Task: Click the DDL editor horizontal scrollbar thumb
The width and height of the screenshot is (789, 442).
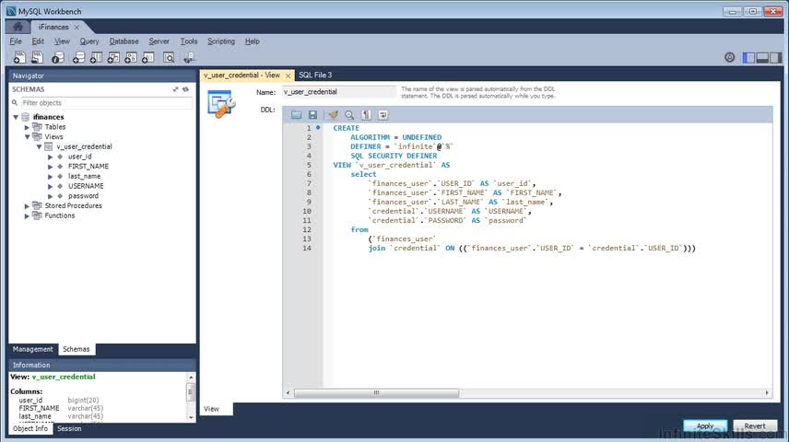Action: point(376,392)
